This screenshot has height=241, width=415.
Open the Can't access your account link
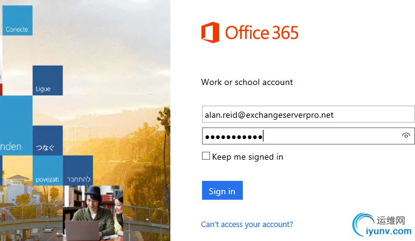pos(247,225)
